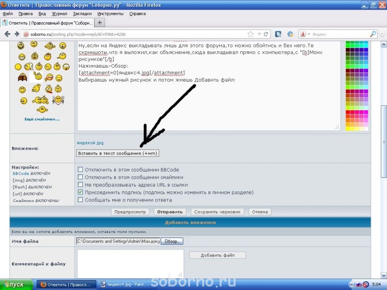Viewport: 387px width, 290px height.
Task: Click the Отправить button
Action: click(169, 212)
